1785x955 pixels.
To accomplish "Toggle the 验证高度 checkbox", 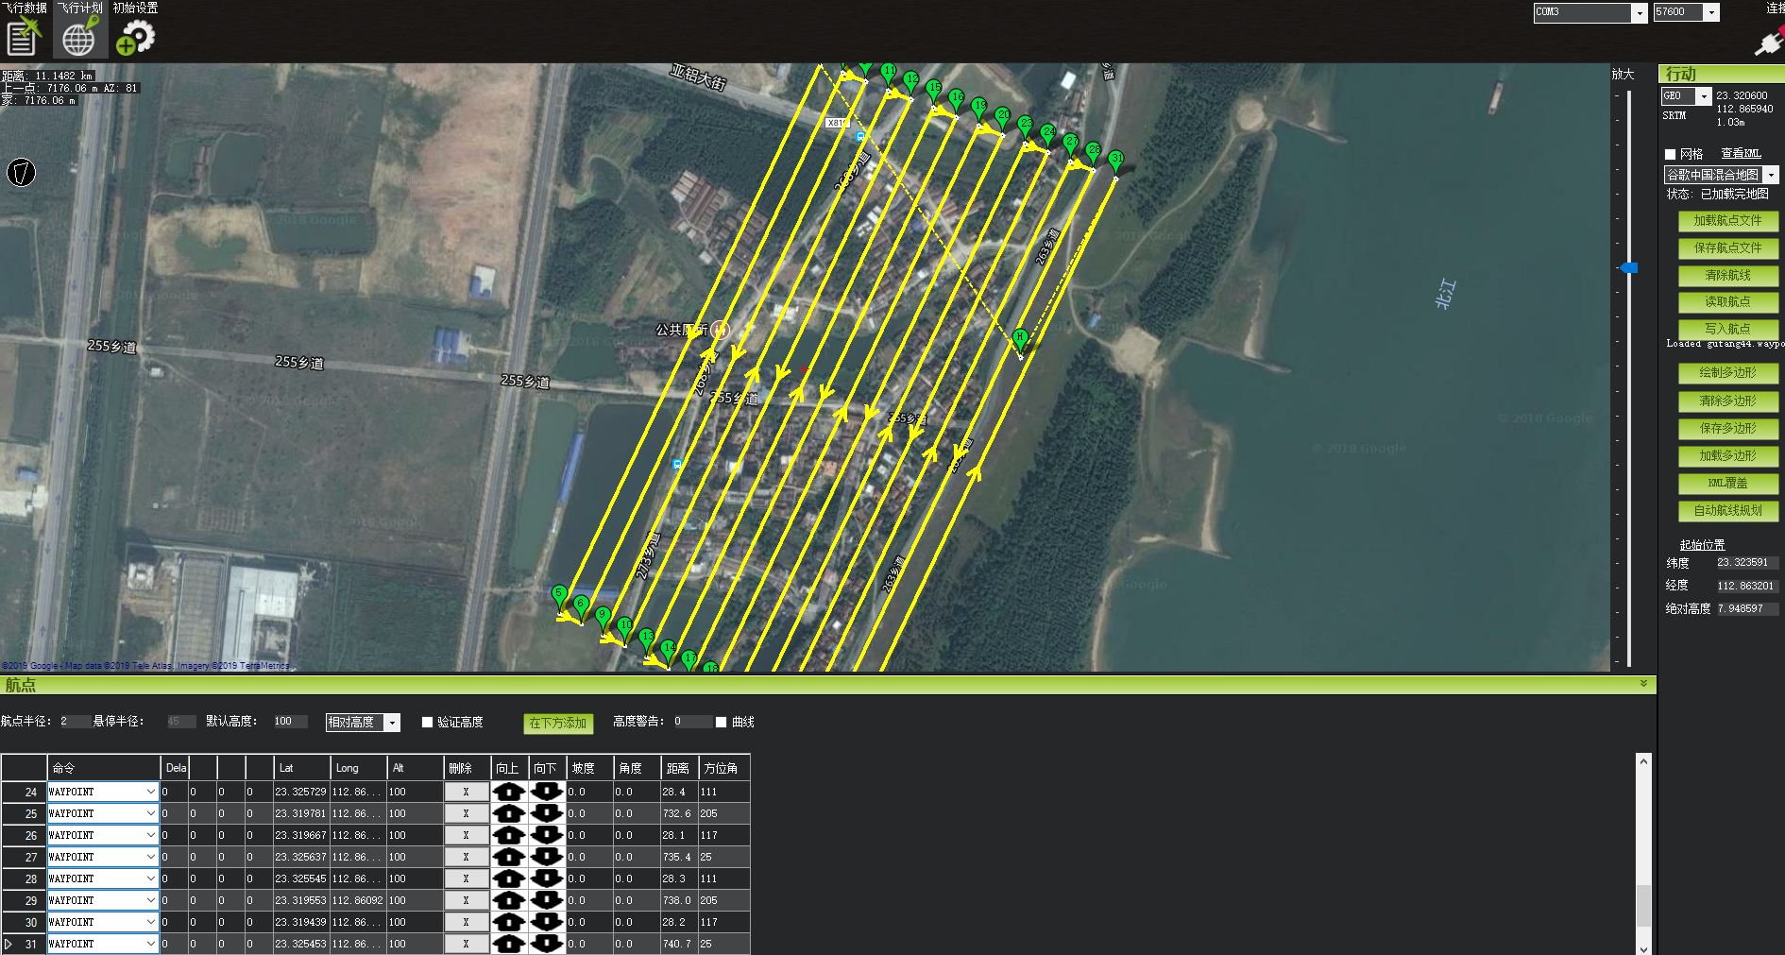I will (427, 722).
